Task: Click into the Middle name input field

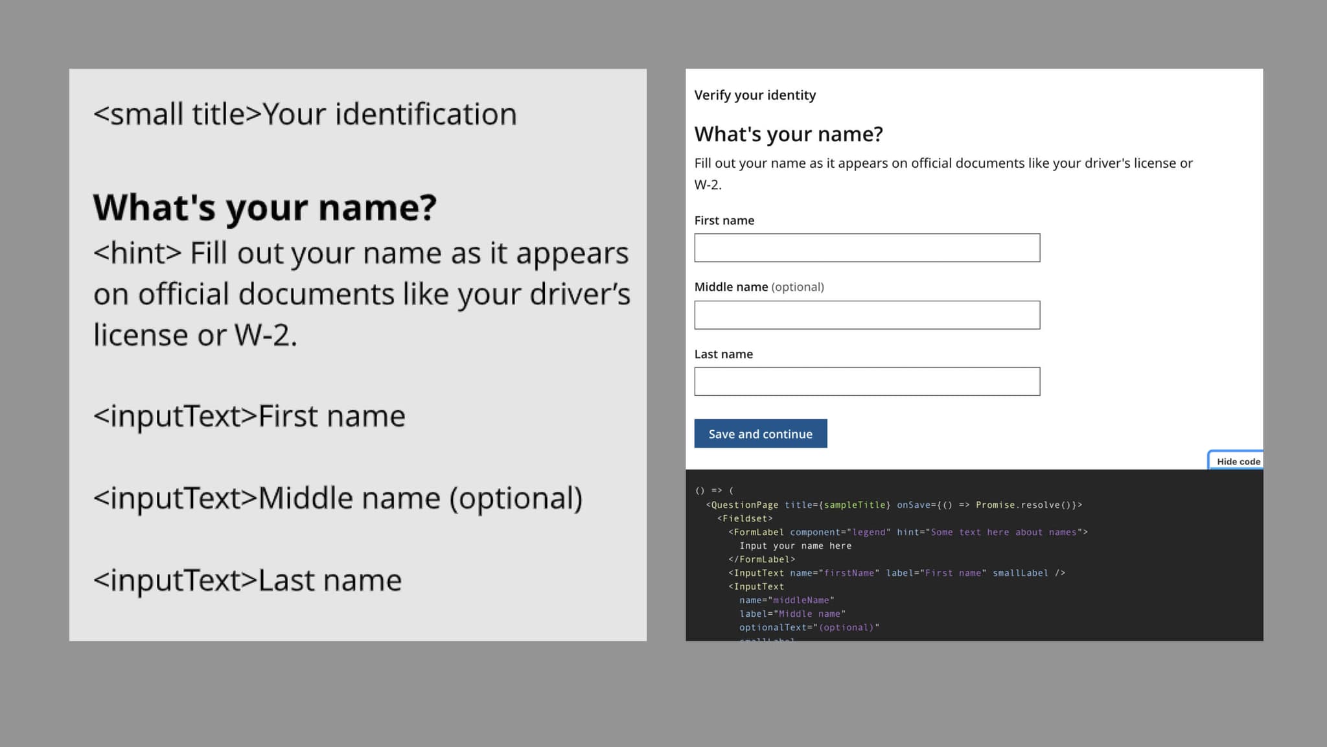Action: click(866, 315)
